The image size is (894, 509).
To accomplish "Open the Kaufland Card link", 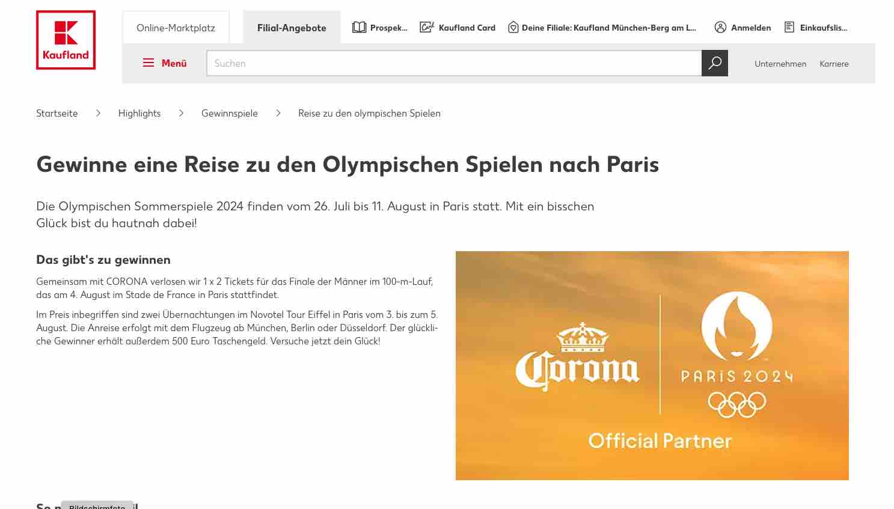I will tap(467, 28).
